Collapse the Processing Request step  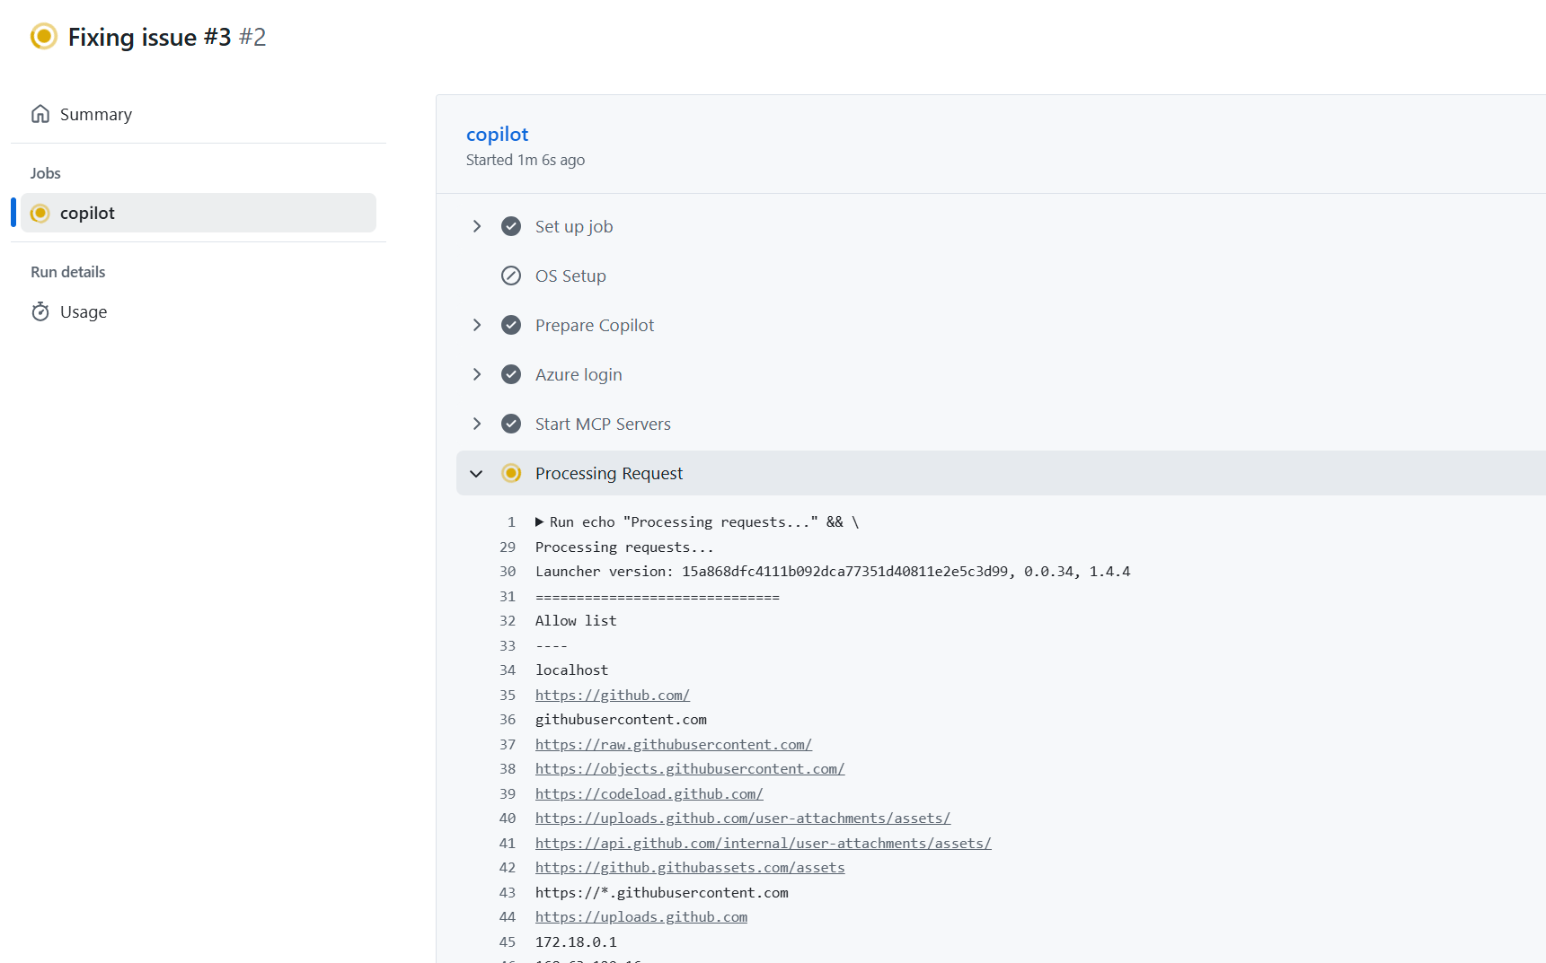pyautogui.click(x=476, y=473)
